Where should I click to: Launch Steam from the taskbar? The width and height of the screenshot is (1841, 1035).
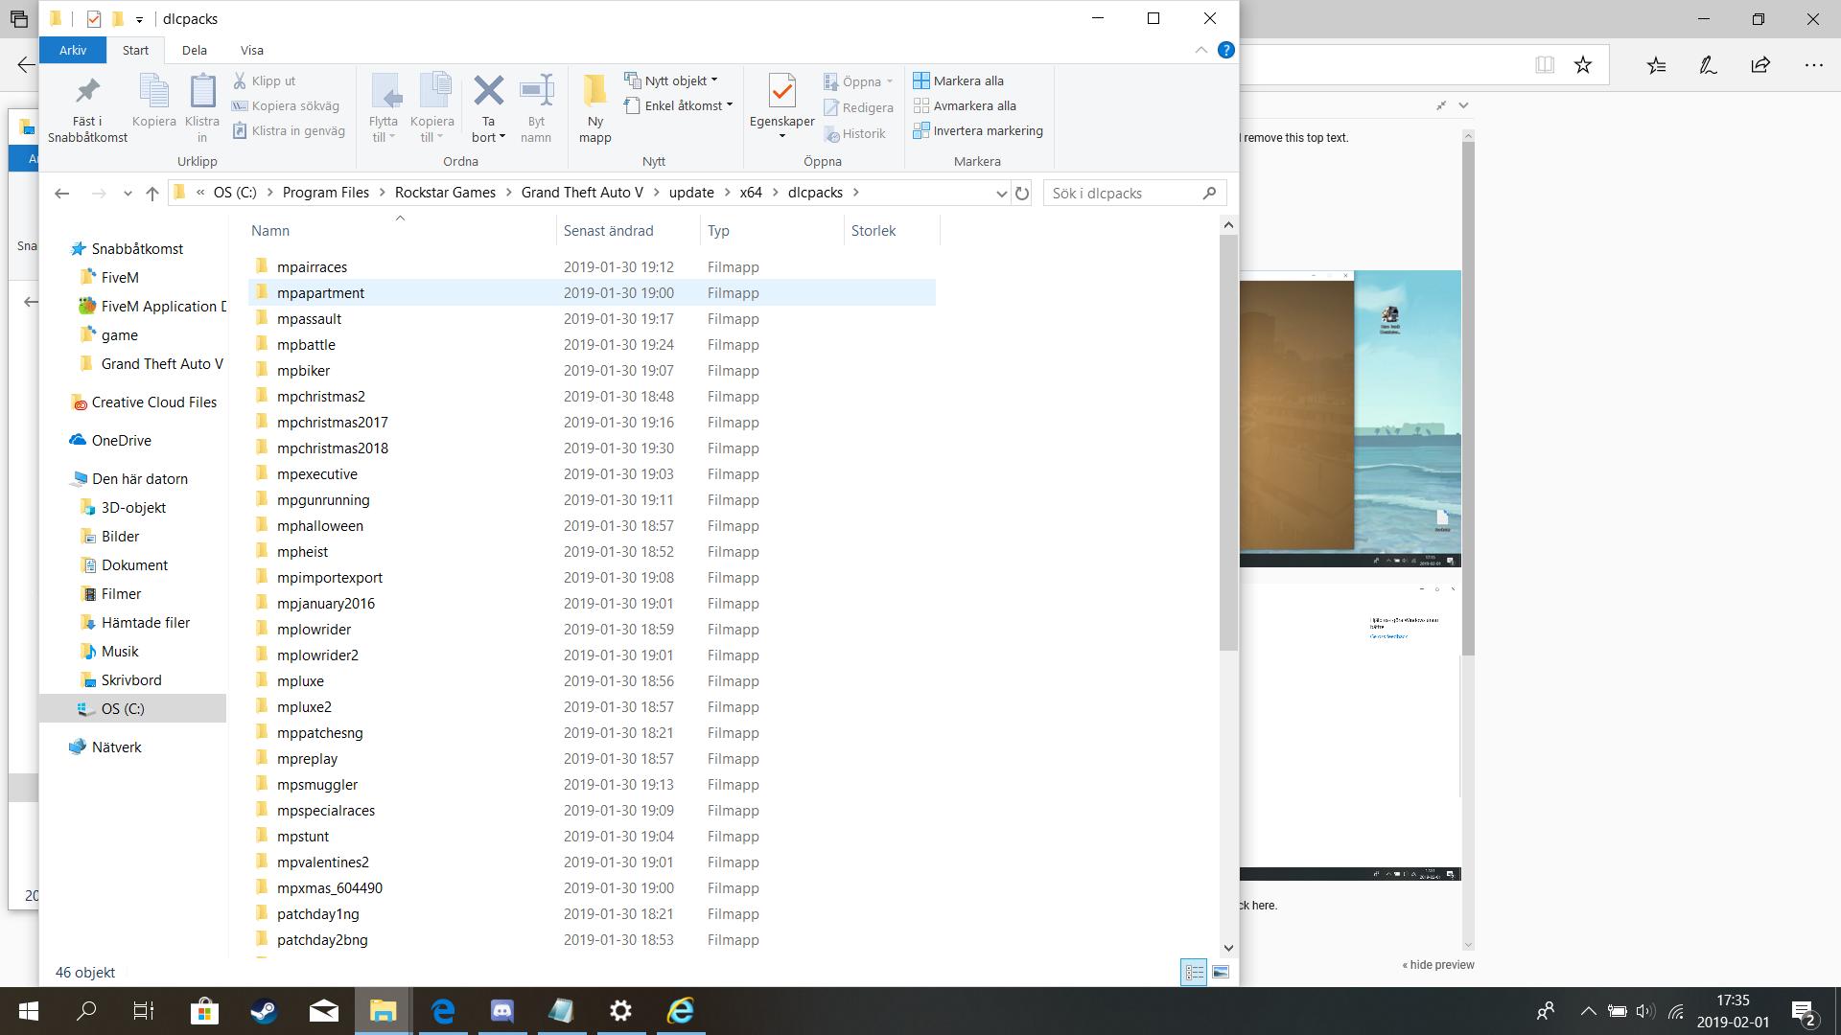tap(264, 1011)
